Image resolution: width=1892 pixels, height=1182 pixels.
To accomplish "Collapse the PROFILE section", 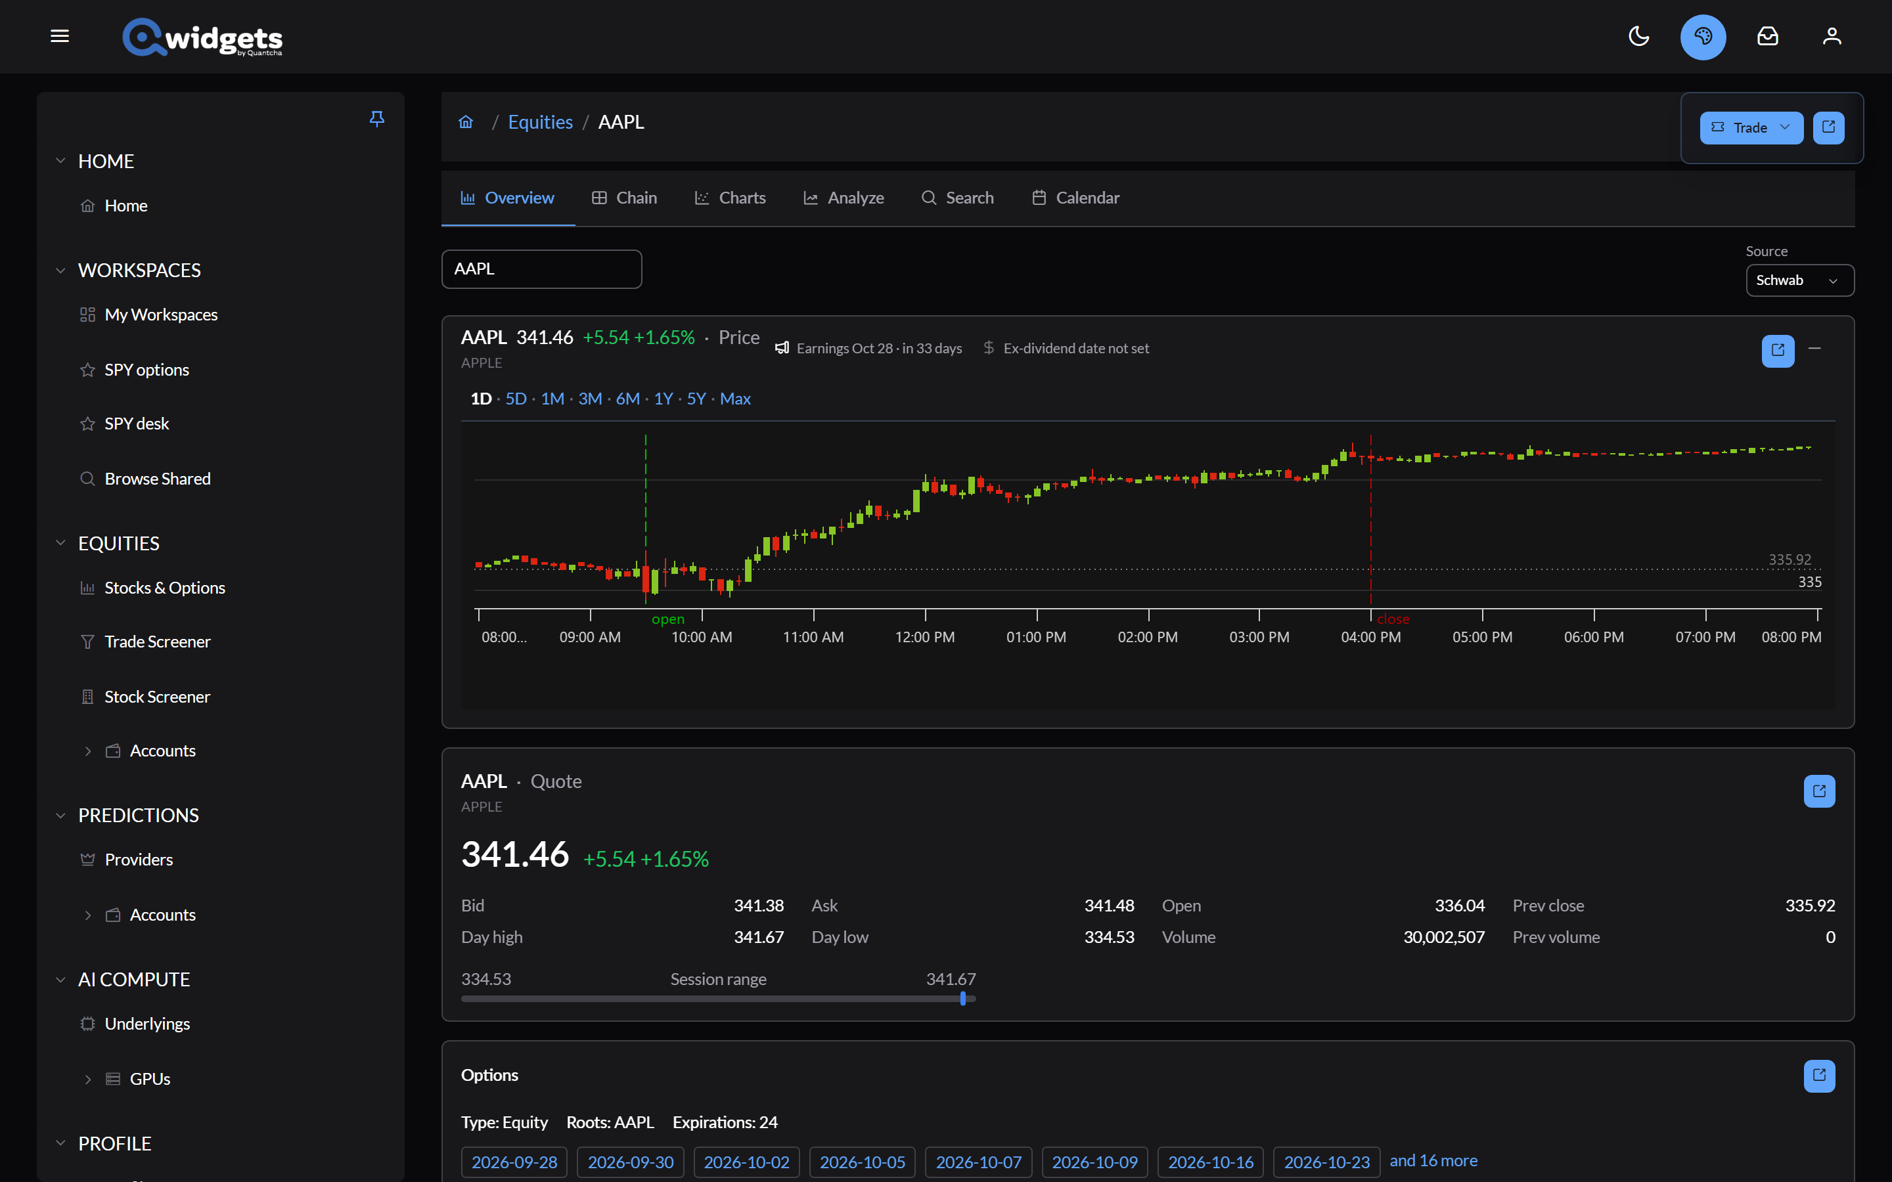I will [x=60, y=1143].
